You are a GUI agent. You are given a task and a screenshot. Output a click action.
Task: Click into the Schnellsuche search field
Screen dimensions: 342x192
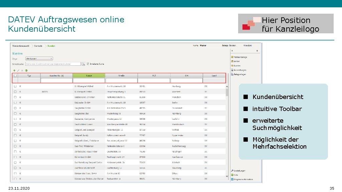[x=53, y=64]
